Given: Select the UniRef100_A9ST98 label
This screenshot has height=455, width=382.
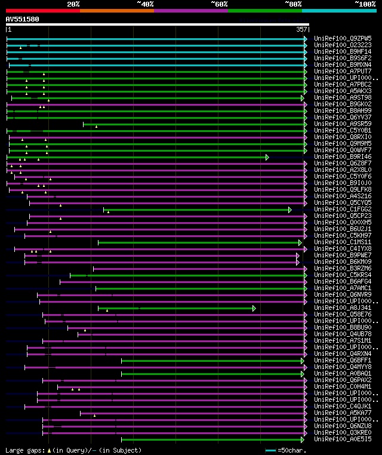Looking at the screenshot, I should [343, 97].
